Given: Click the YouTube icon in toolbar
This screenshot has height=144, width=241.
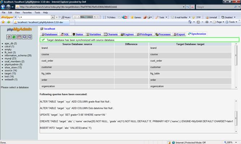Looking at the screenshot, I should tap(124, 17).
